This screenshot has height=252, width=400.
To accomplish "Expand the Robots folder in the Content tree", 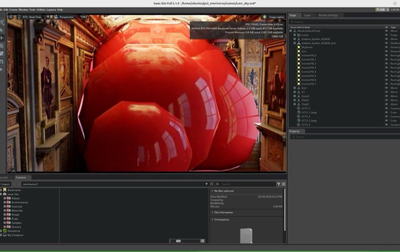I will click(x=4, y=198).
